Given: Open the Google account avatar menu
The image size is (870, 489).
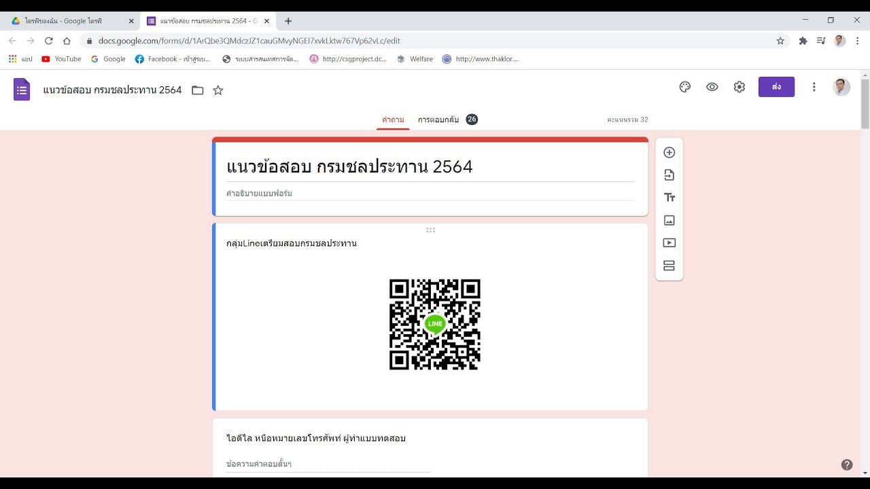Looking at the screenshot, I should point(841,87).
